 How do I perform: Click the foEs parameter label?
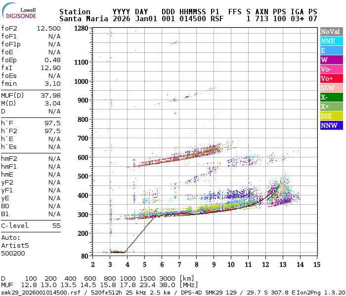(9, 76)
